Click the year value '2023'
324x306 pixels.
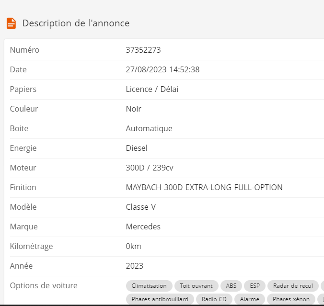pyautogui.click(x=134, y=266)
